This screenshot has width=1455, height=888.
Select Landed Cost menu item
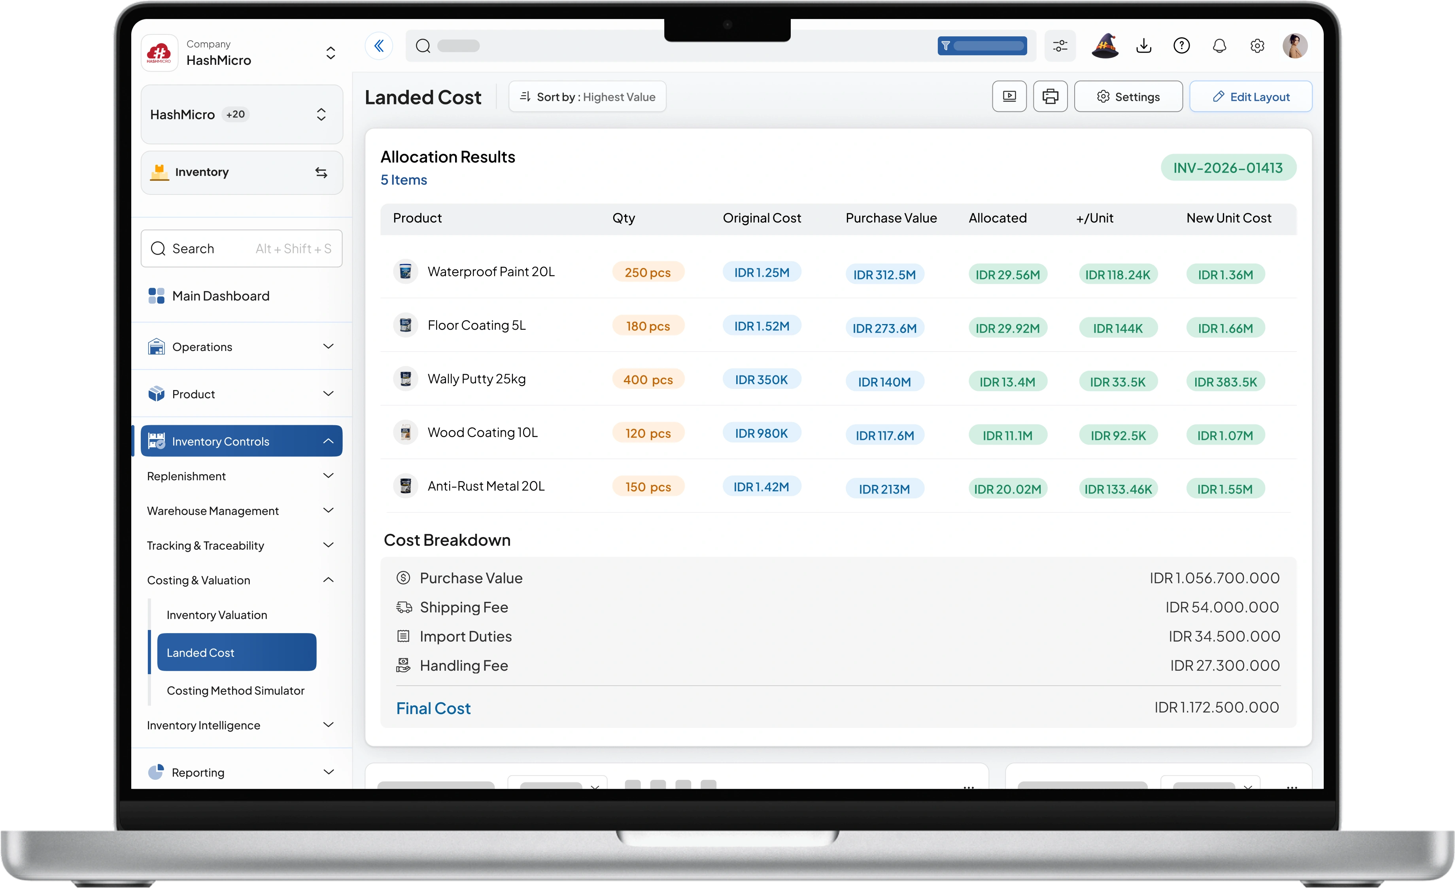[237, 652]
